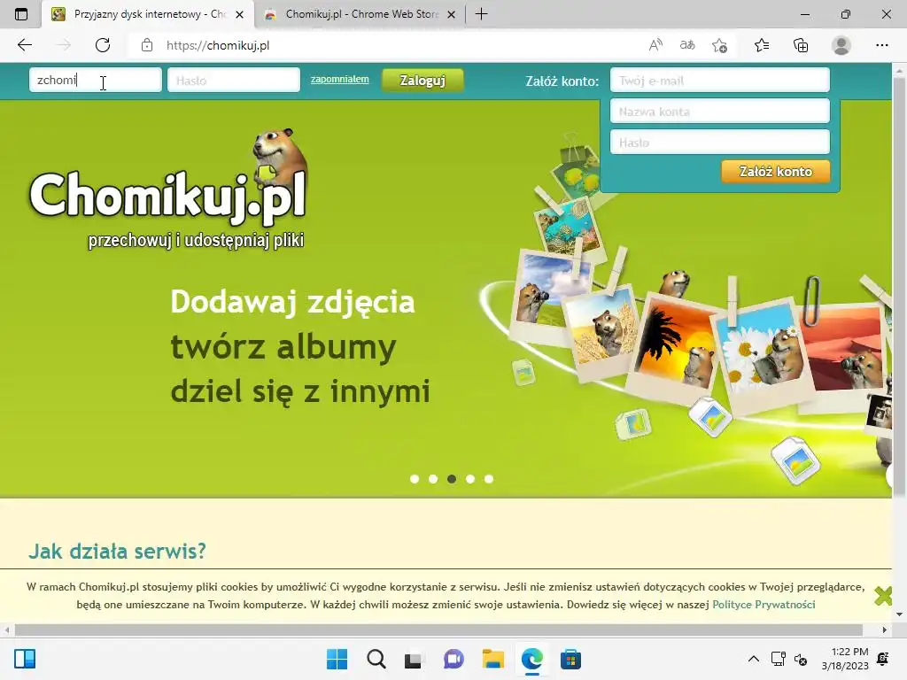Screen dimensions: 907x680
Task: Close the Chrome Web Store tab
Action: click(x=452, y=14)
